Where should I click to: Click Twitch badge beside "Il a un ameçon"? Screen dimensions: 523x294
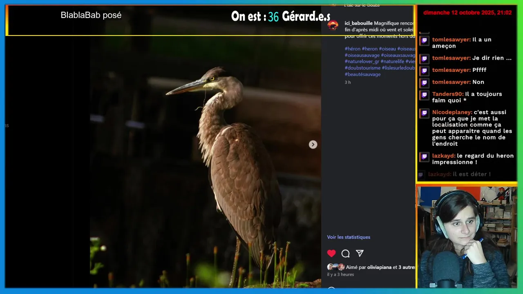425,40
